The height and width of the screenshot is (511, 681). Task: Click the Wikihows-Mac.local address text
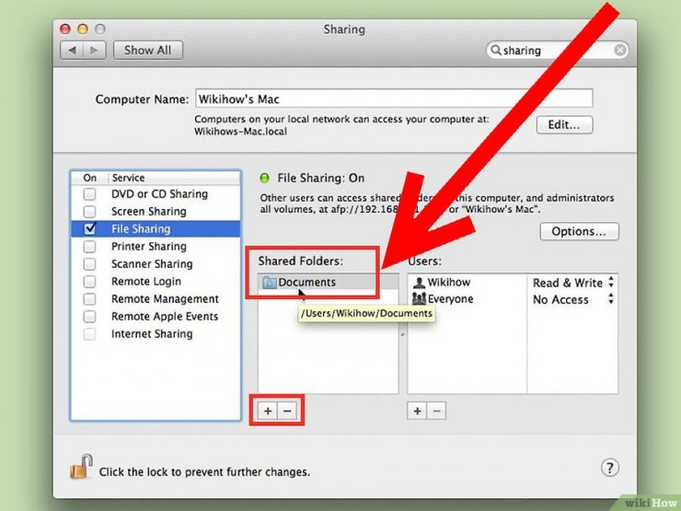(x=240, y=132)
